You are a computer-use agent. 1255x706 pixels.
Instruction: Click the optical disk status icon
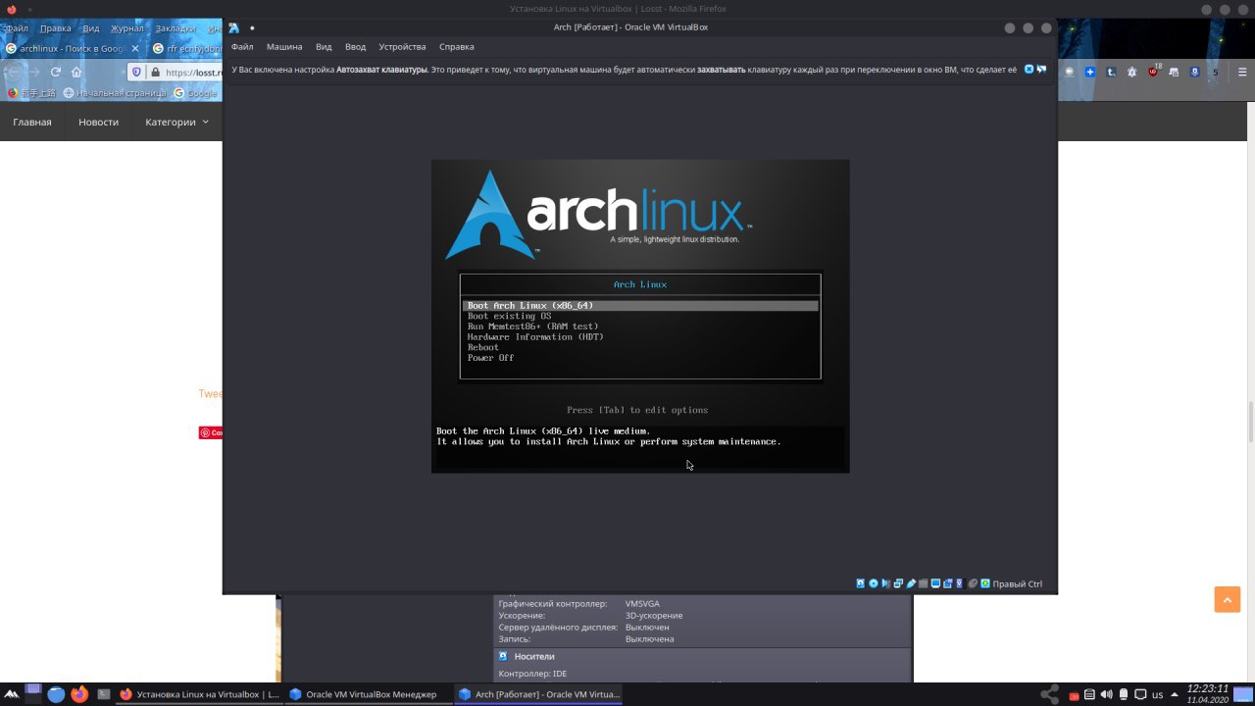(874, 583)
